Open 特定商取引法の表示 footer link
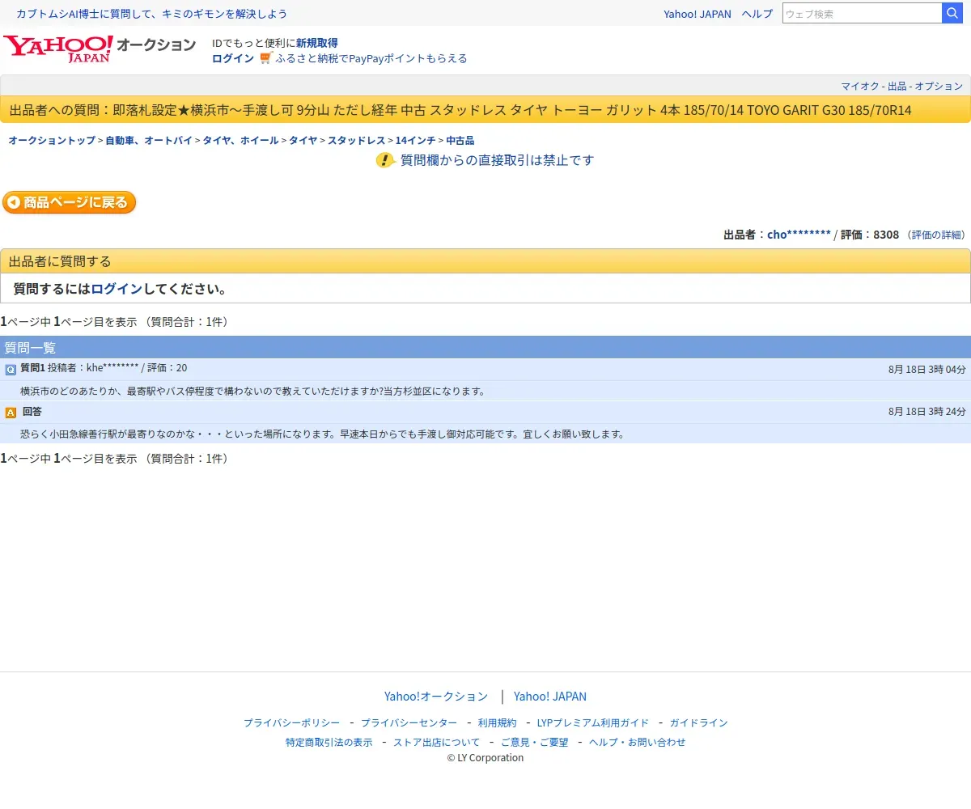The image size is (971, 809). click(329, 743)
